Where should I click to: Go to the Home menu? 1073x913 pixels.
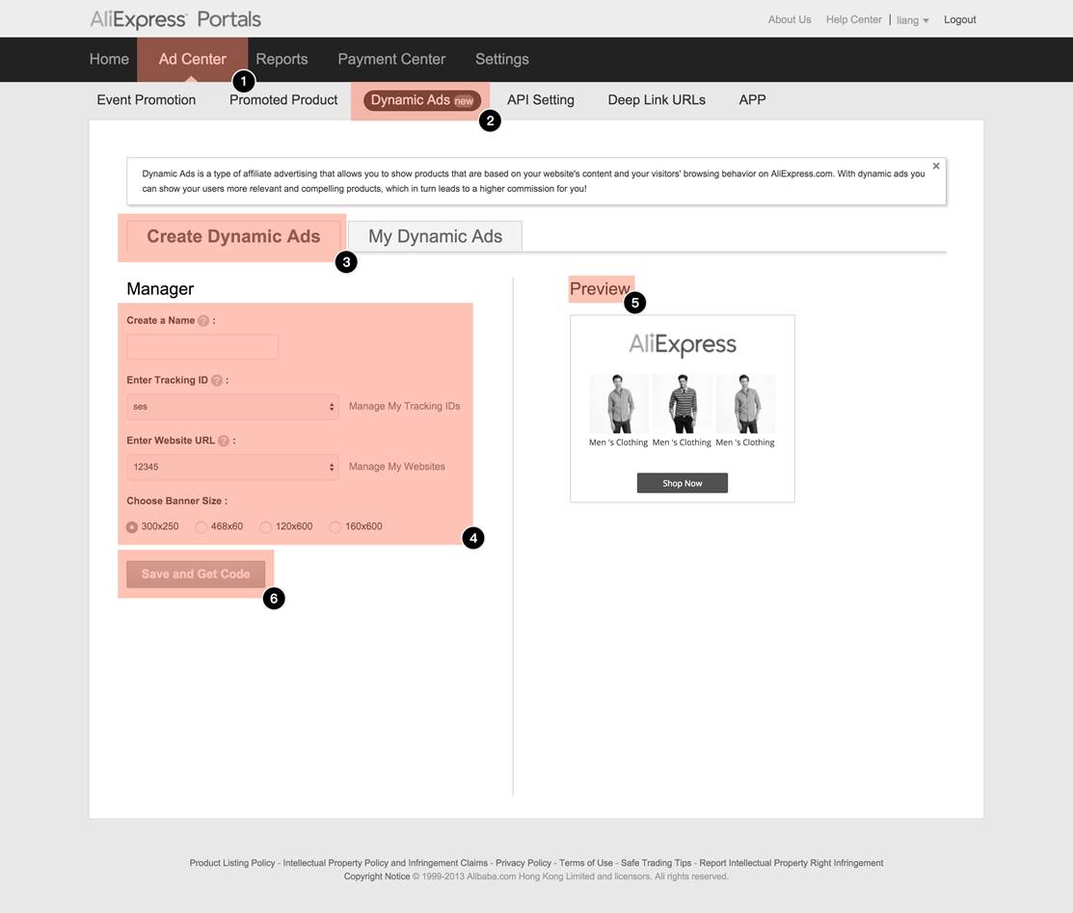(x=109, y=59)
